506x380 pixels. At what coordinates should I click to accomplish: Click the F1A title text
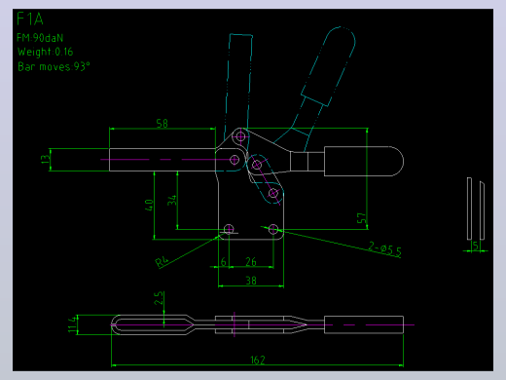coord(30,19)
